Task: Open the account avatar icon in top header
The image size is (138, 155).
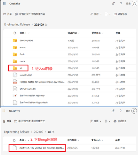Action: (x=134, y=4)
